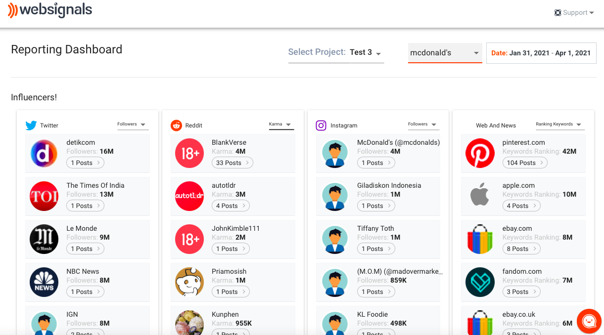This screenshot has width=604, height=335.
Task: Click BlankVerse 18+ avatar
Action: tap(189, 153)
